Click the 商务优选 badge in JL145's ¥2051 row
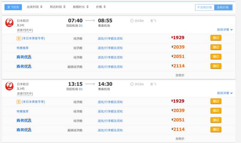The width and height of the screenshot is (241, 143). 24,120
